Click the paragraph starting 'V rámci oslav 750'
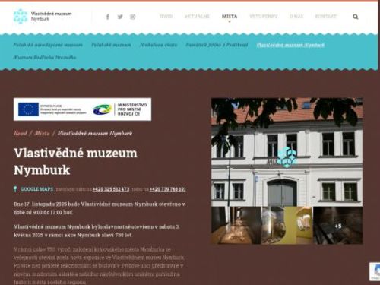The image size is (380, 285). click(99, 265)
